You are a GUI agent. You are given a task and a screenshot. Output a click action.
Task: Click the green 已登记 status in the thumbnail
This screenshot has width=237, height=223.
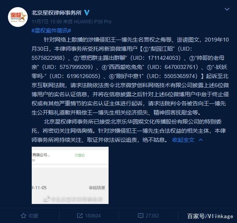pyautogui.click(x=80, y=155)
